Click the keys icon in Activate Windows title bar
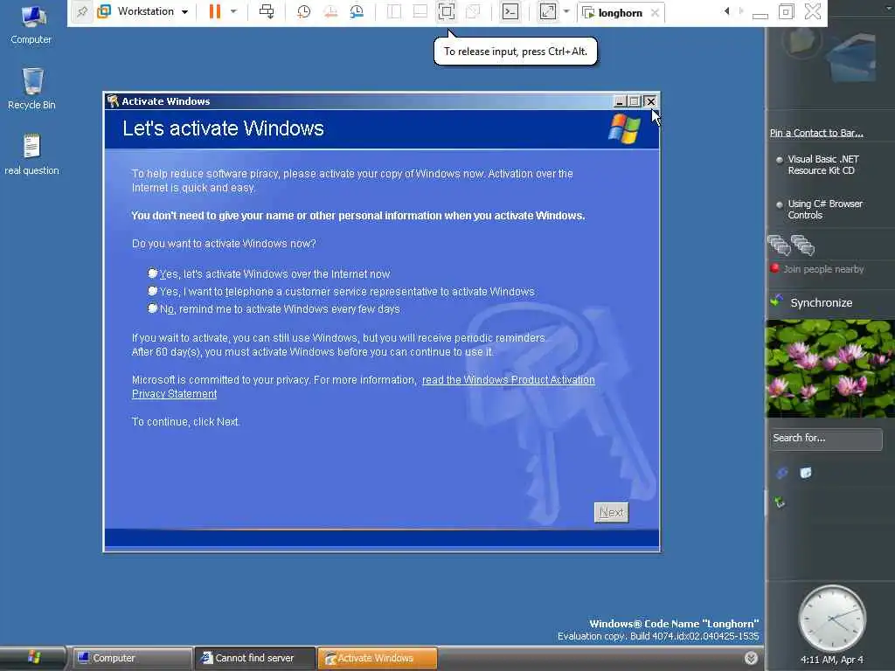 tap(113, 101)
